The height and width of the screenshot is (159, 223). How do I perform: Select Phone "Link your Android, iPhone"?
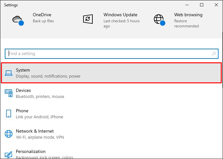pos(39,117)
